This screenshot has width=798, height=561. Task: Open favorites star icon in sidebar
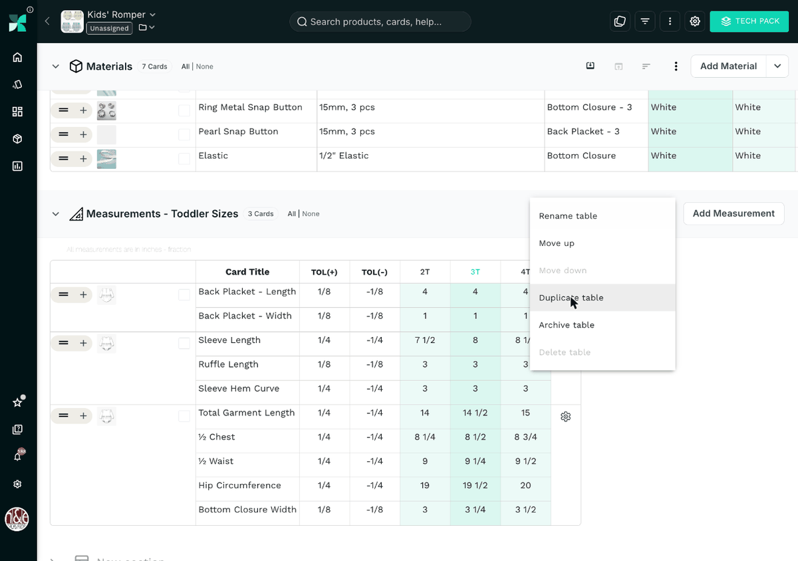point(18,403)
